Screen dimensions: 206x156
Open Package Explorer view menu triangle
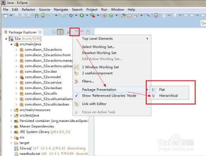(x=76, y=32)
